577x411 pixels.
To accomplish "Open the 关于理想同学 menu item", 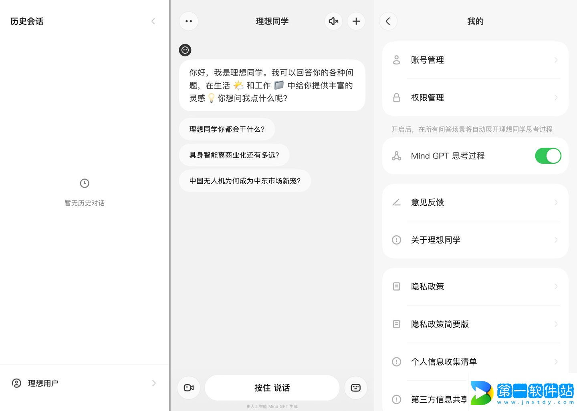I will point(475,240).
